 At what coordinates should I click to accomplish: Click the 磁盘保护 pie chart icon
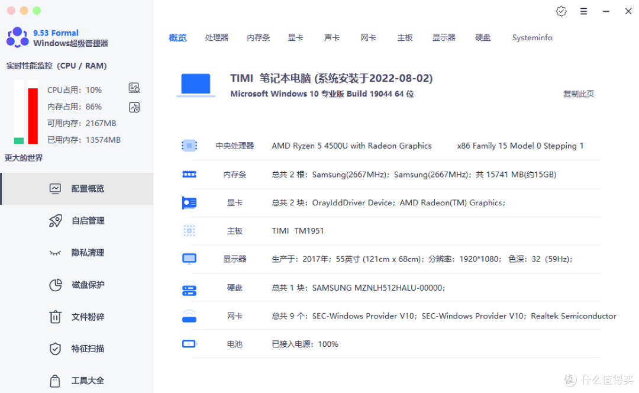tap(56, 285)
